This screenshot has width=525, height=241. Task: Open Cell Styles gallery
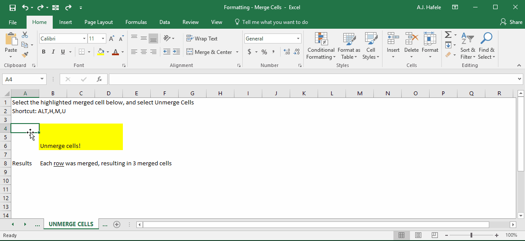371,46
